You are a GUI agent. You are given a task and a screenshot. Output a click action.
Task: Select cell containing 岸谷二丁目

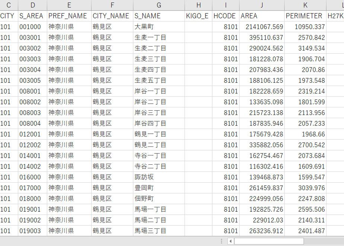click(159, 102)
